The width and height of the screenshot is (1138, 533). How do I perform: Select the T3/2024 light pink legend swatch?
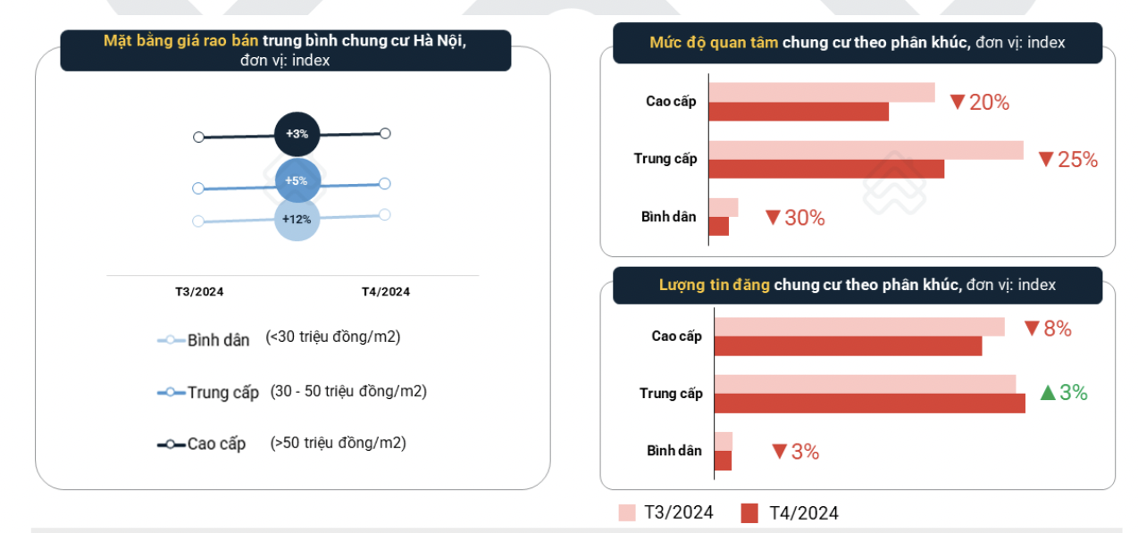click(627, 512)
